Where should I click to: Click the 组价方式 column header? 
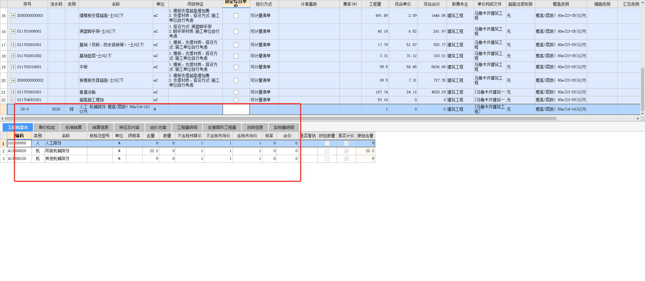click(x=264, y=4)
